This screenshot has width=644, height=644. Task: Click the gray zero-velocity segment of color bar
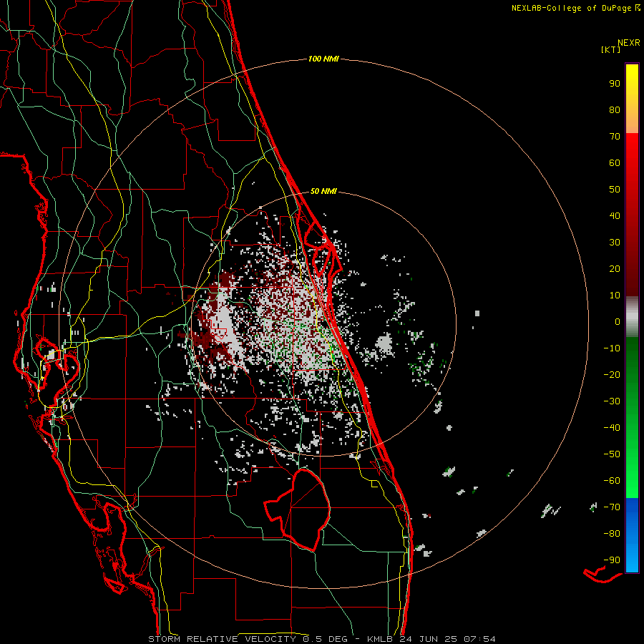tap(632, 316)
